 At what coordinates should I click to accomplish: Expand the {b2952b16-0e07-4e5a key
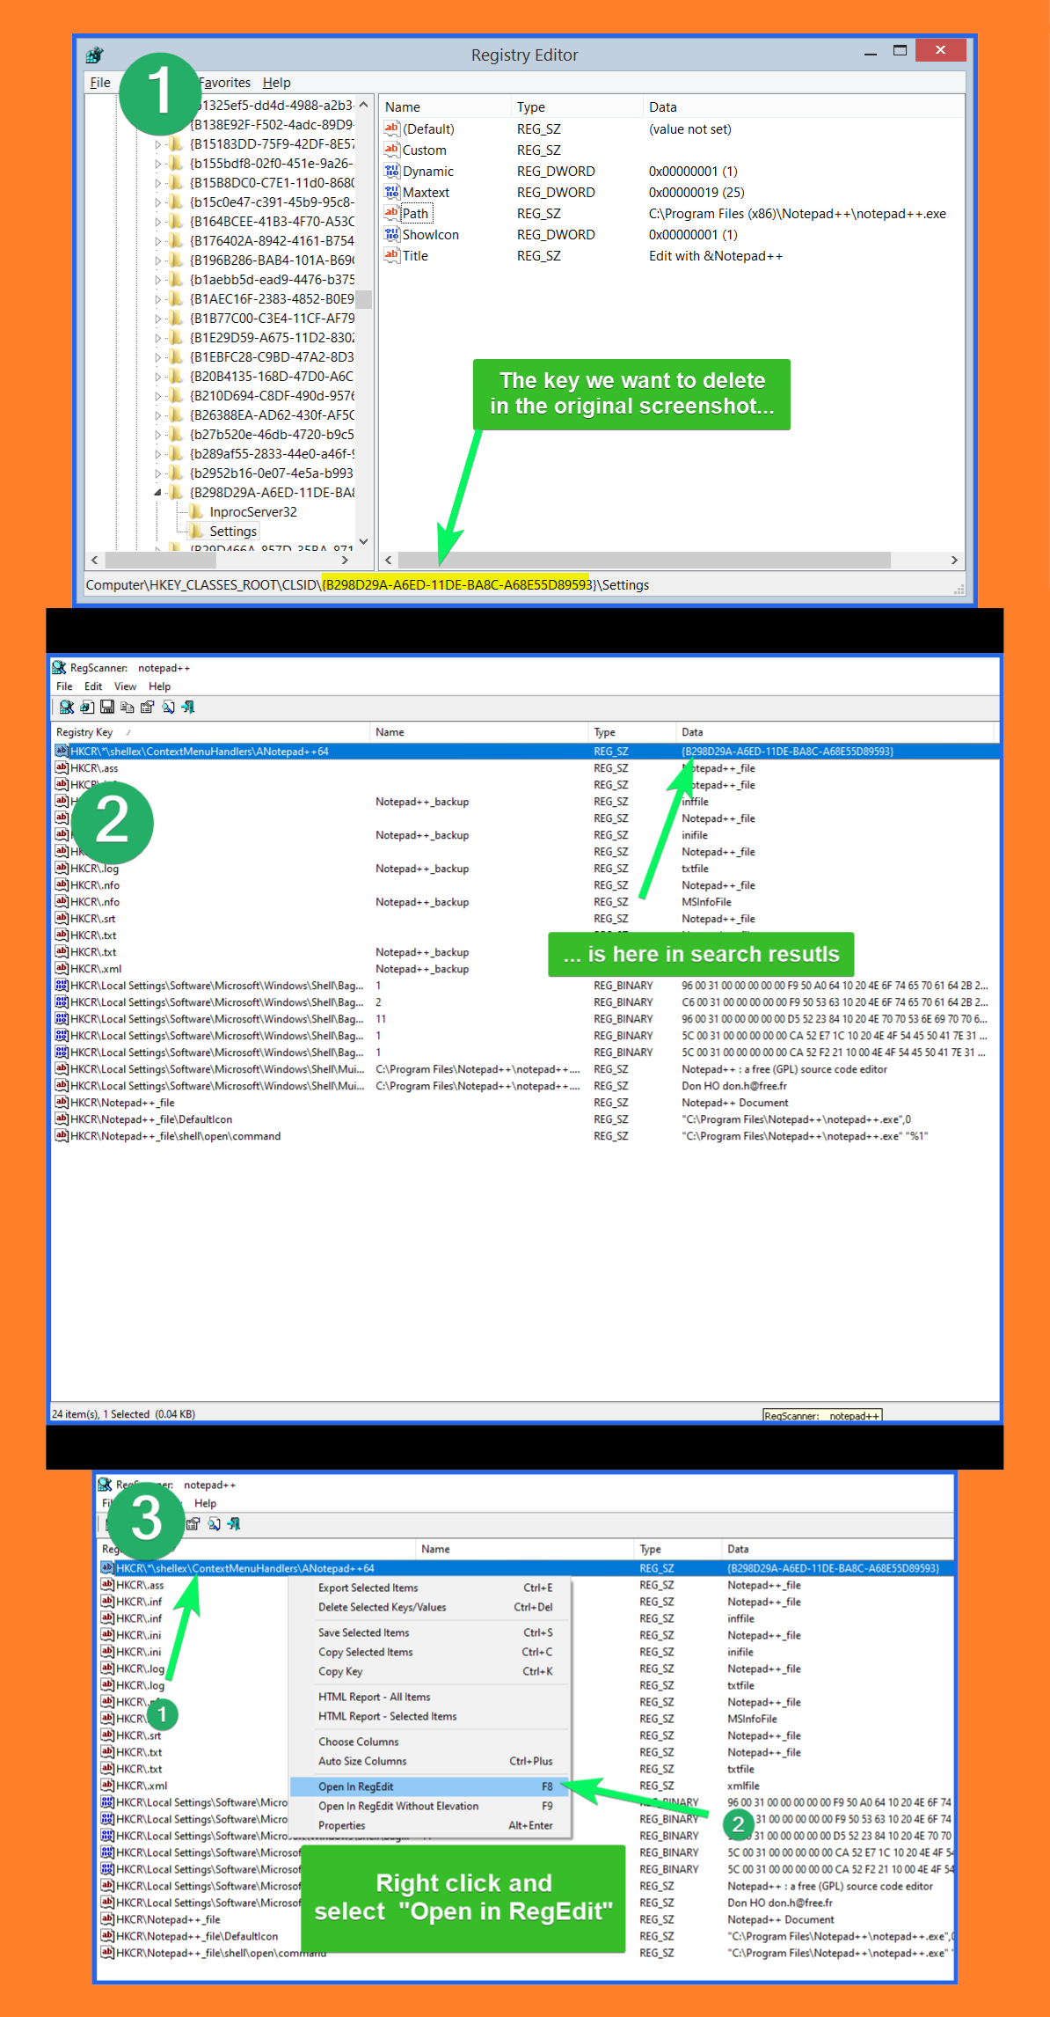[x=158, y=473]
